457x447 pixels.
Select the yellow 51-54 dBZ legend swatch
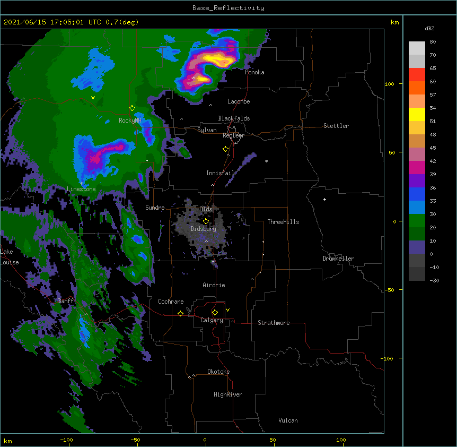pyautogui.click(x=417, y=114)
